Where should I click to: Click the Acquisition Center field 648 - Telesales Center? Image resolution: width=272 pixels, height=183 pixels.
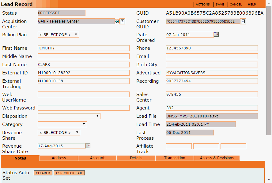pos(76,21)
